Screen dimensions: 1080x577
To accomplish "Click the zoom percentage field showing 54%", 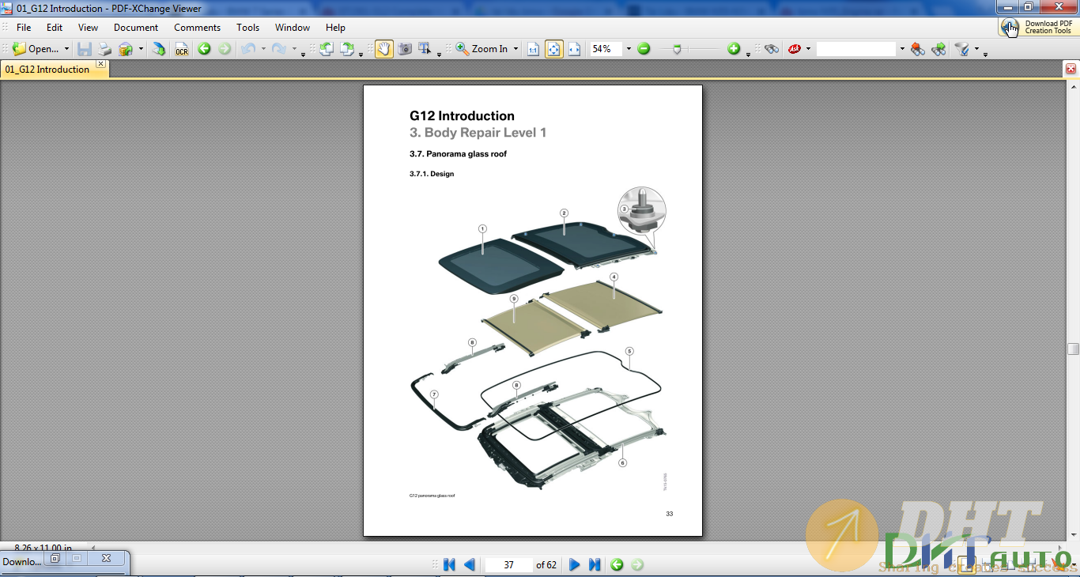I will click(x=606, y=49).
